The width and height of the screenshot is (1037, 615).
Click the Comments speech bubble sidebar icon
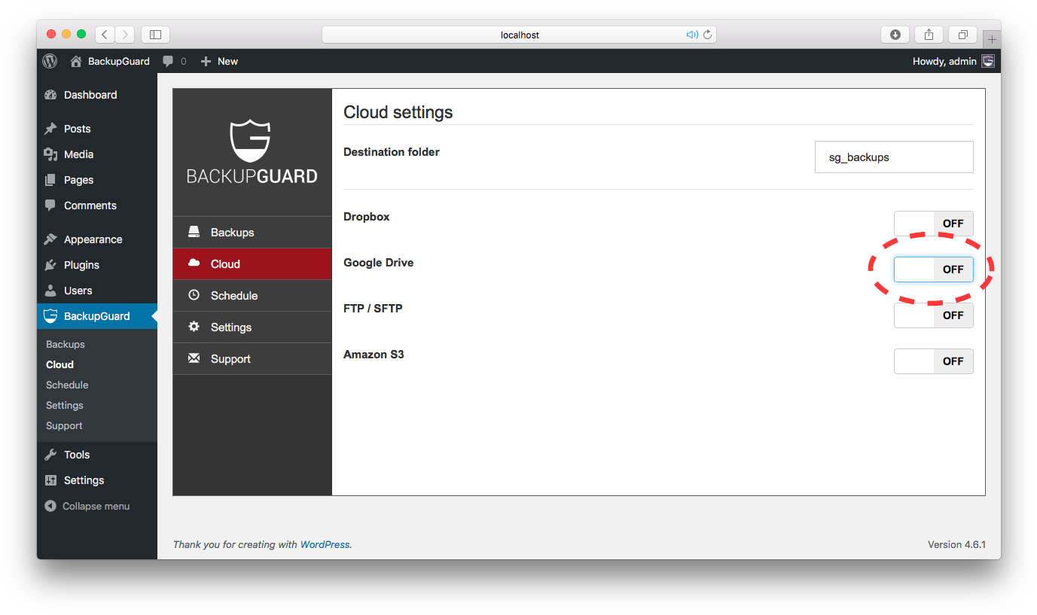click(50, 206)
